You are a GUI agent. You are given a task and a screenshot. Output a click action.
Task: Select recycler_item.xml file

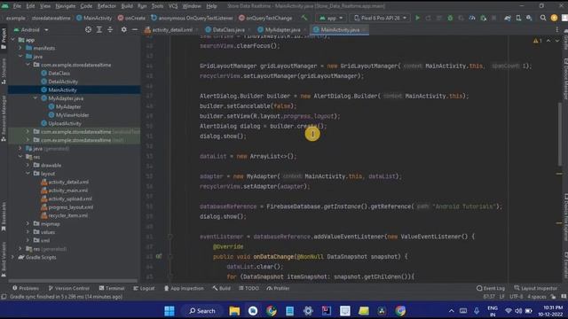tap(67, 215)
